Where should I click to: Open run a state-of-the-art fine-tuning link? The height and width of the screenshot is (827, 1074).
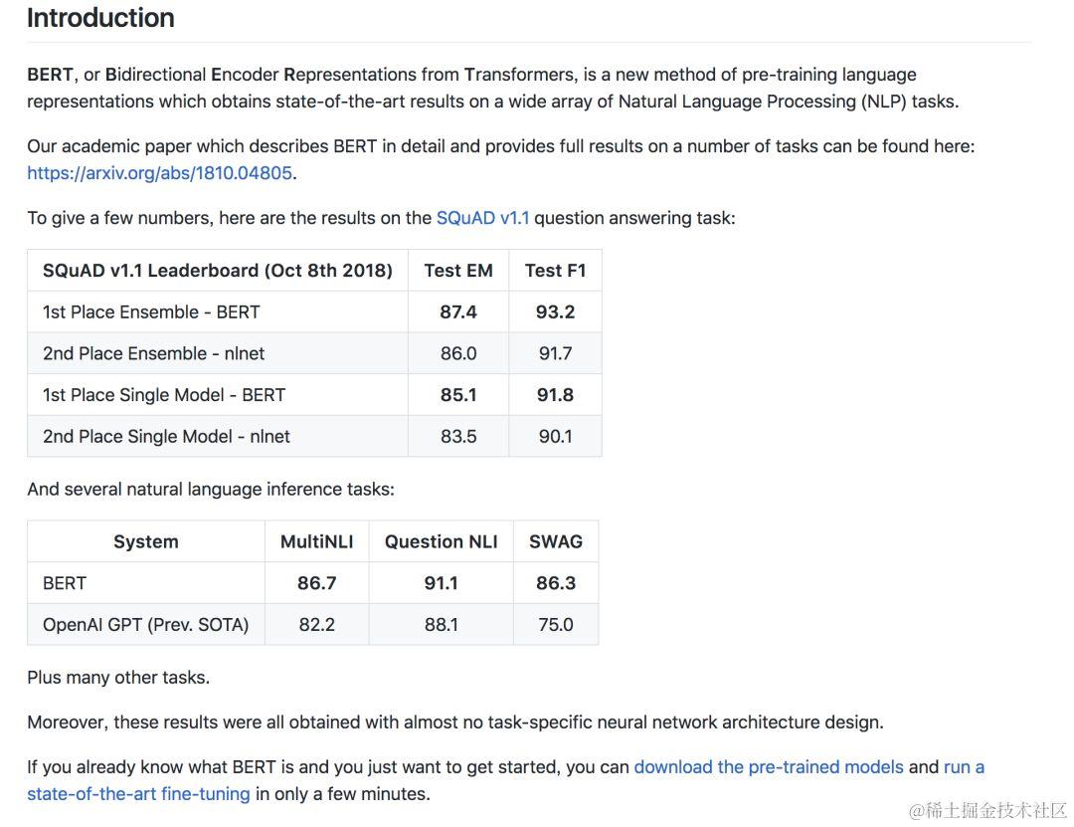pyautogui.click(x=505, y=780)
